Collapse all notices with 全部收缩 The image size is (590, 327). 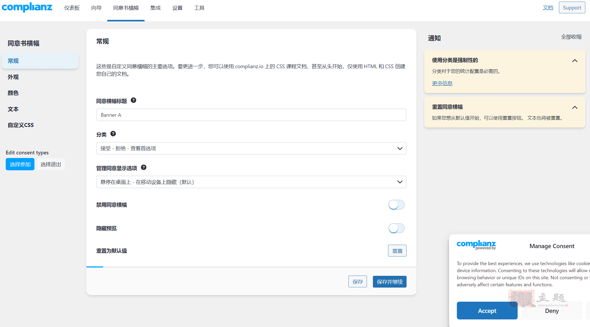click(x=571, y=37)
